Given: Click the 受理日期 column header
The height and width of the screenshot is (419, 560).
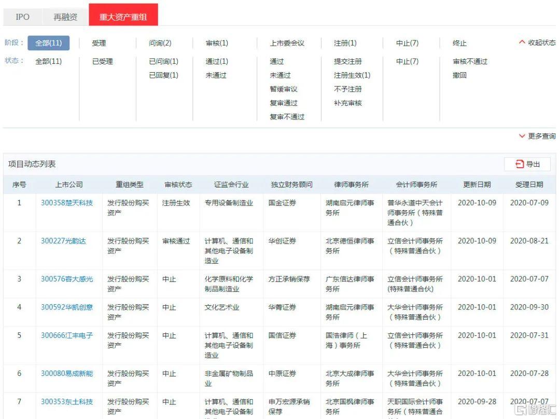Looking at the screenshot, I should pyautogui.click(x=529, y=184).
